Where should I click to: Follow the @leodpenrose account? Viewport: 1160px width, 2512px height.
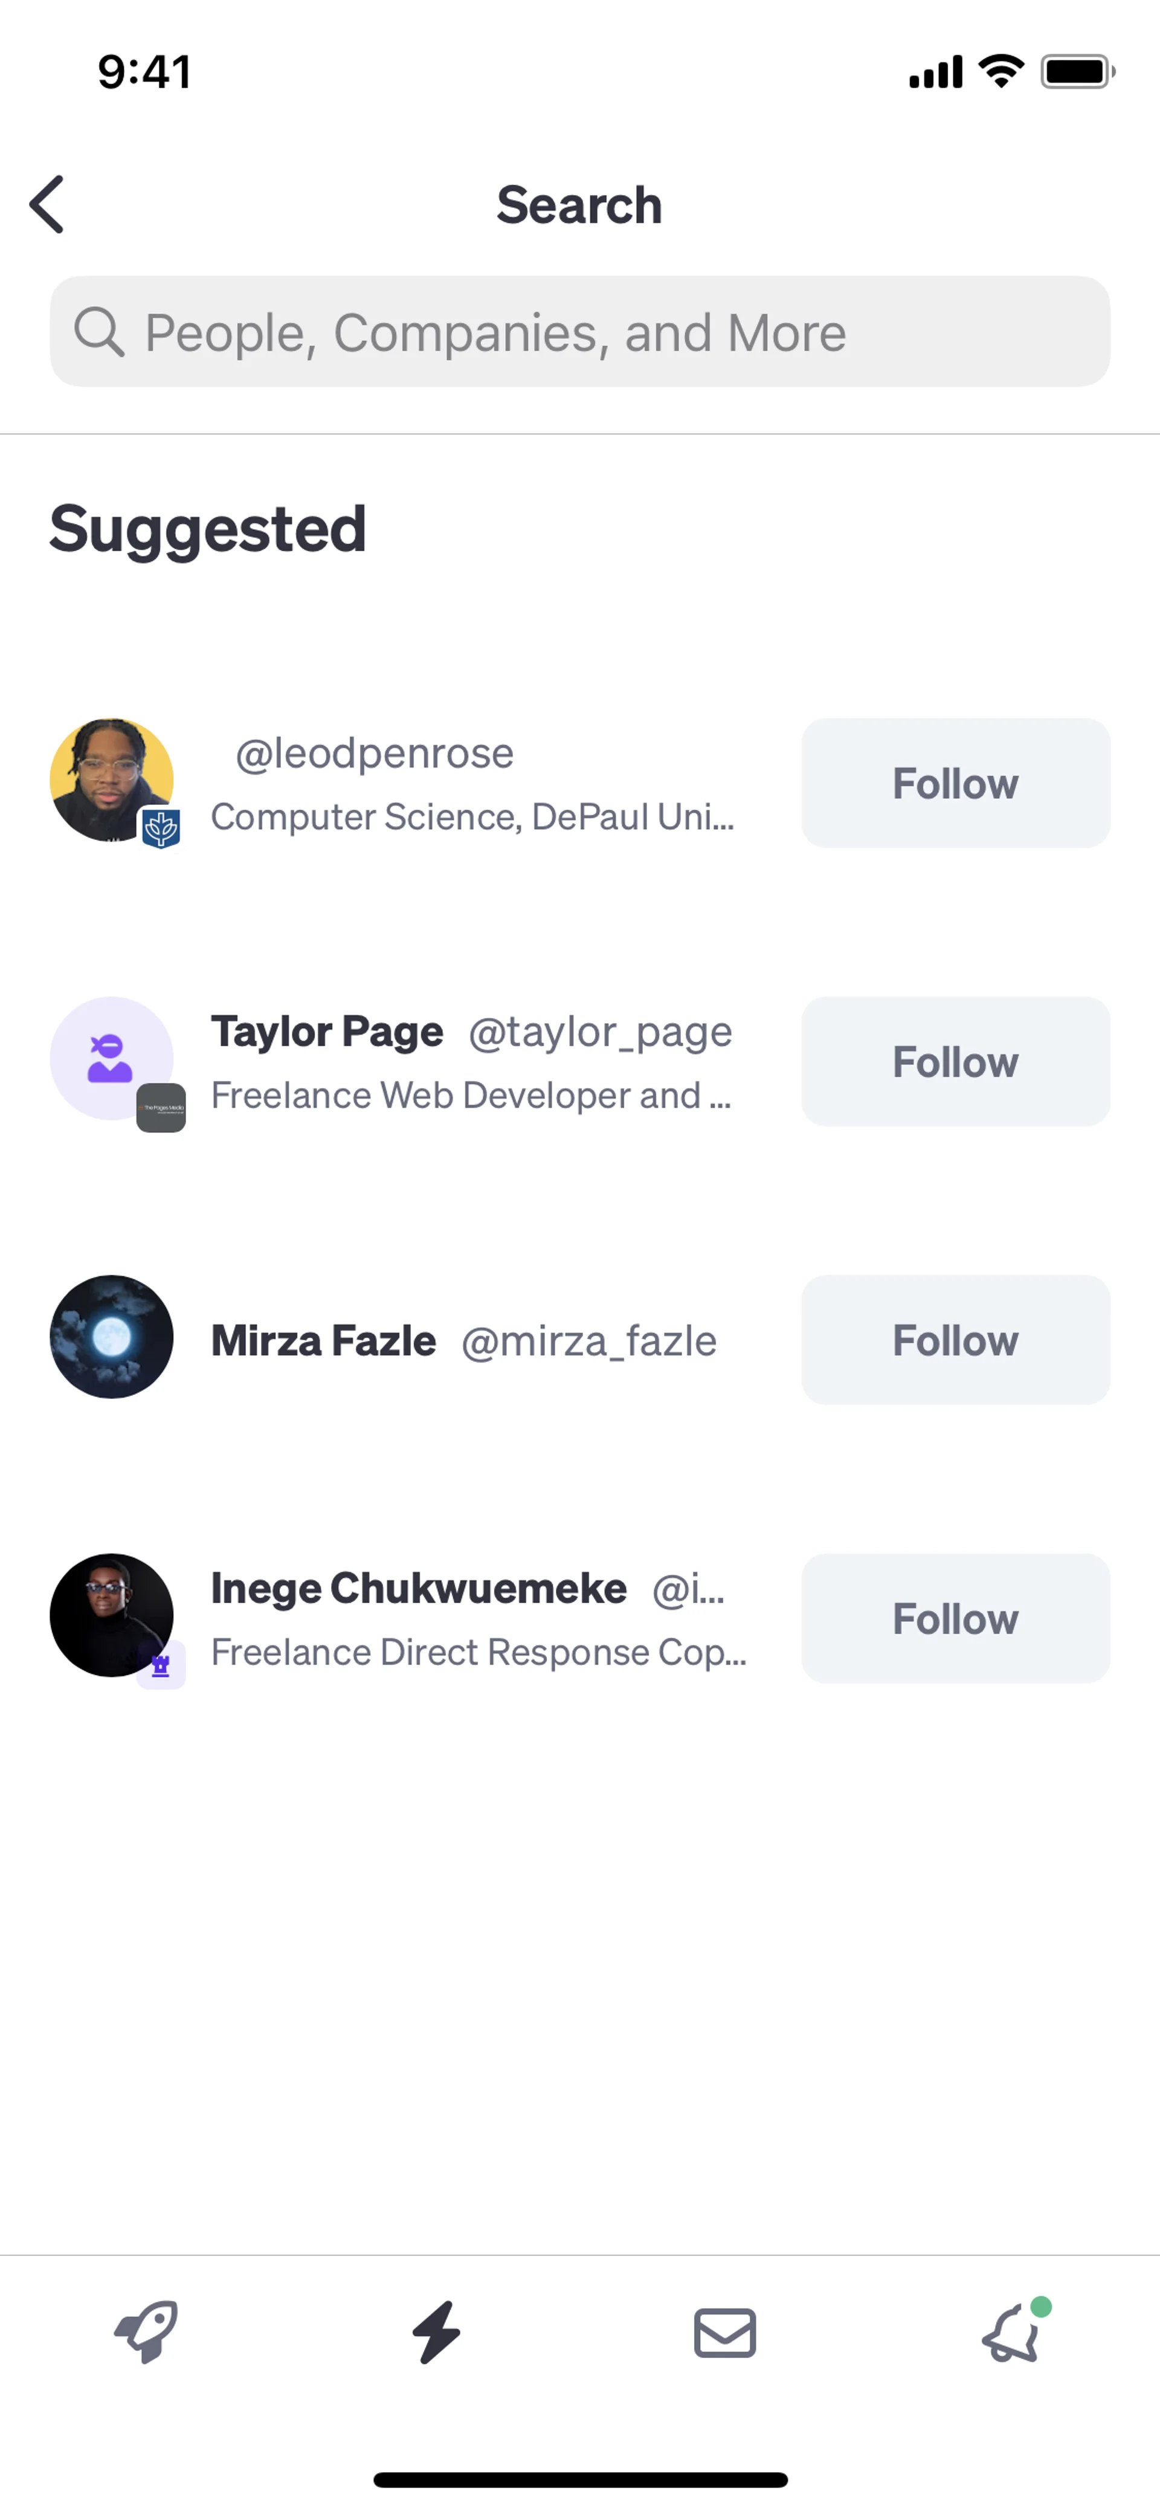(955, 783)
